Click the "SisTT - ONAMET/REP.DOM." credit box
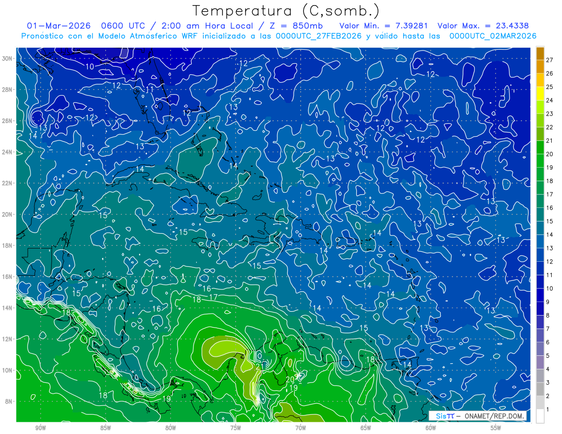562x434 pixels. [478, 416]
